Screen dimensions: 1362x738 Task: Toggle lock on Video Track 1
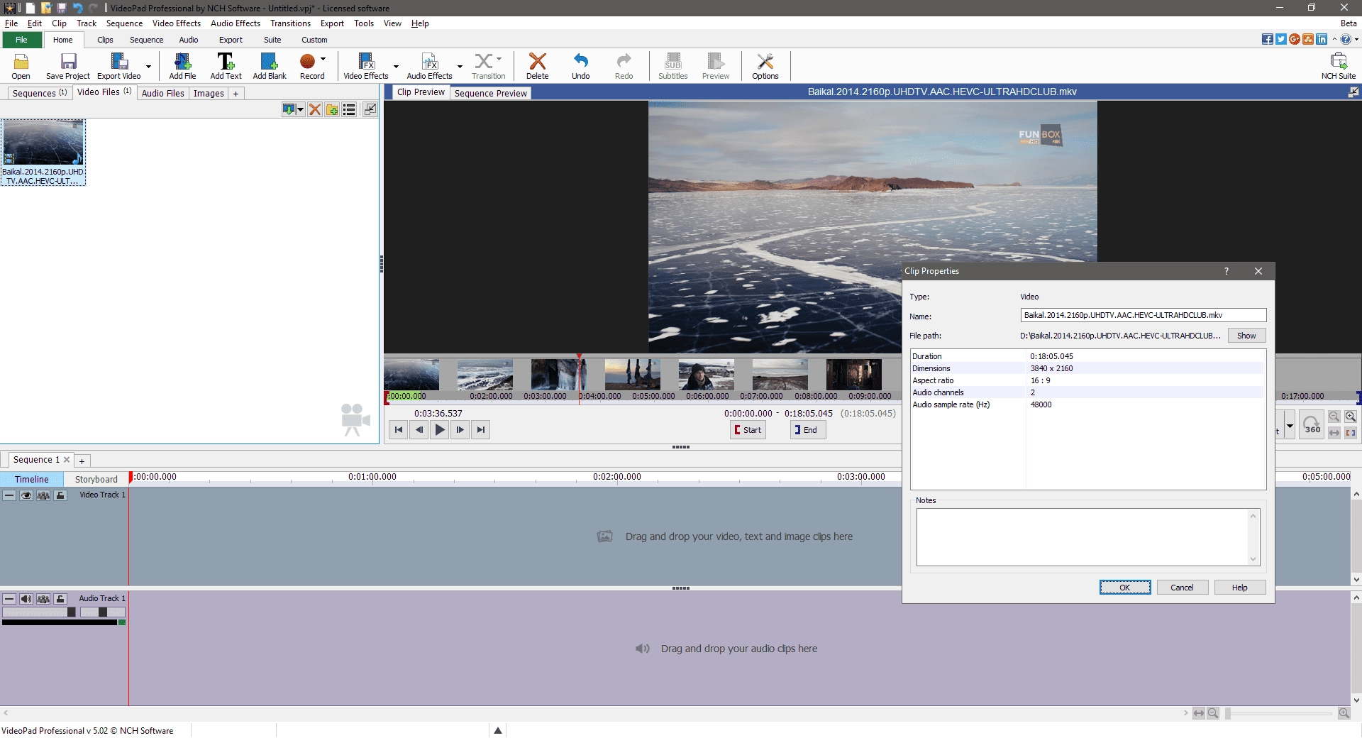point(61,495)
